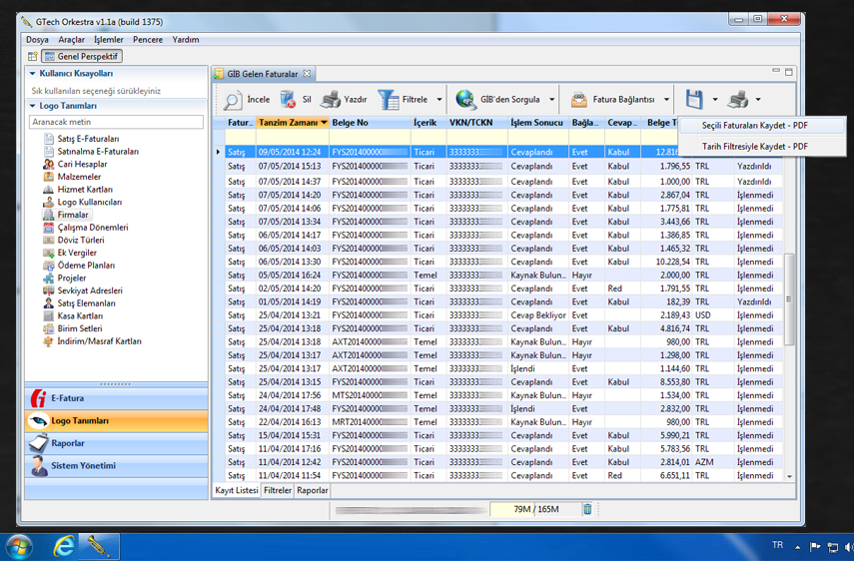854x561 pixels.
Task: Collapse the Logo Tanımları section
Action: pyautogui.click(x=32, y=106)
